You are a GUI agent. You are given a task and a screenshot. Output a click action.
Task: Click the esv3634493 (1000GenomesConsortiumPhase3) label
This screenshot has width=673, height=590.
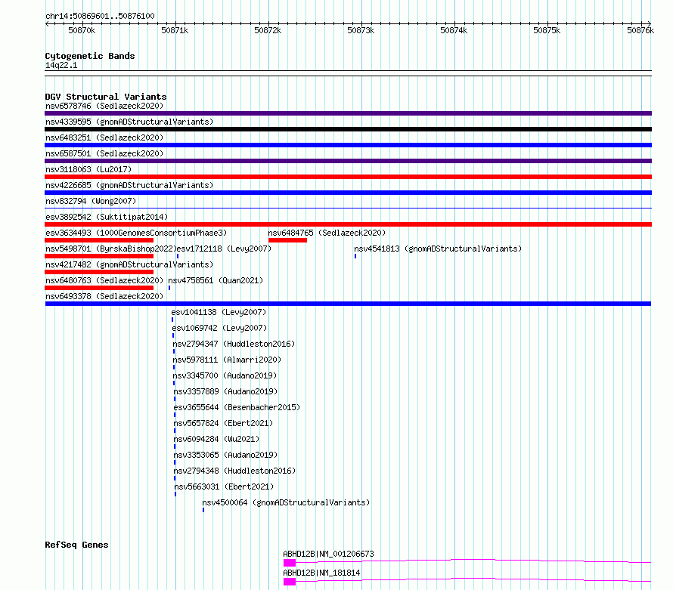136,233
